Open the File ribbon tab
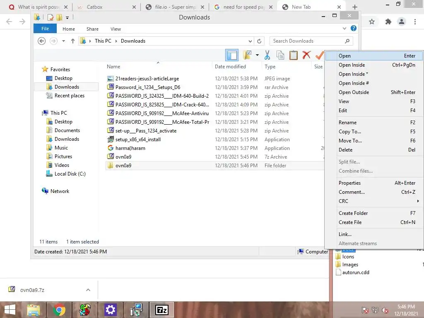The width and height of the screenshot is (424, 318). (x=45, y=29)
